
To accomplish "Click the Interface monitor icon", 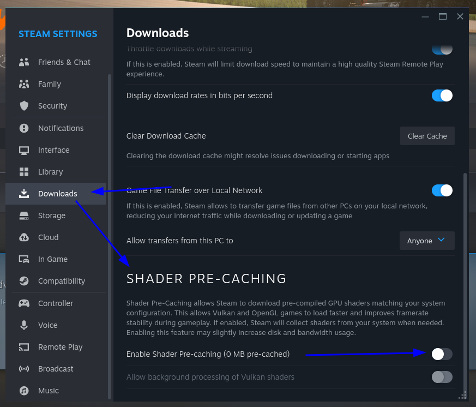I will pyautogui.click(x=24, y=151).
